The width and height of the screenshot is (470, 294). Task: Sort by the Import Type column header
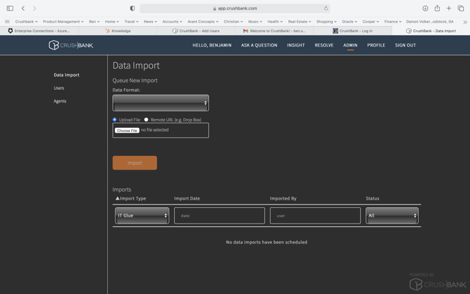coord(131,198)
